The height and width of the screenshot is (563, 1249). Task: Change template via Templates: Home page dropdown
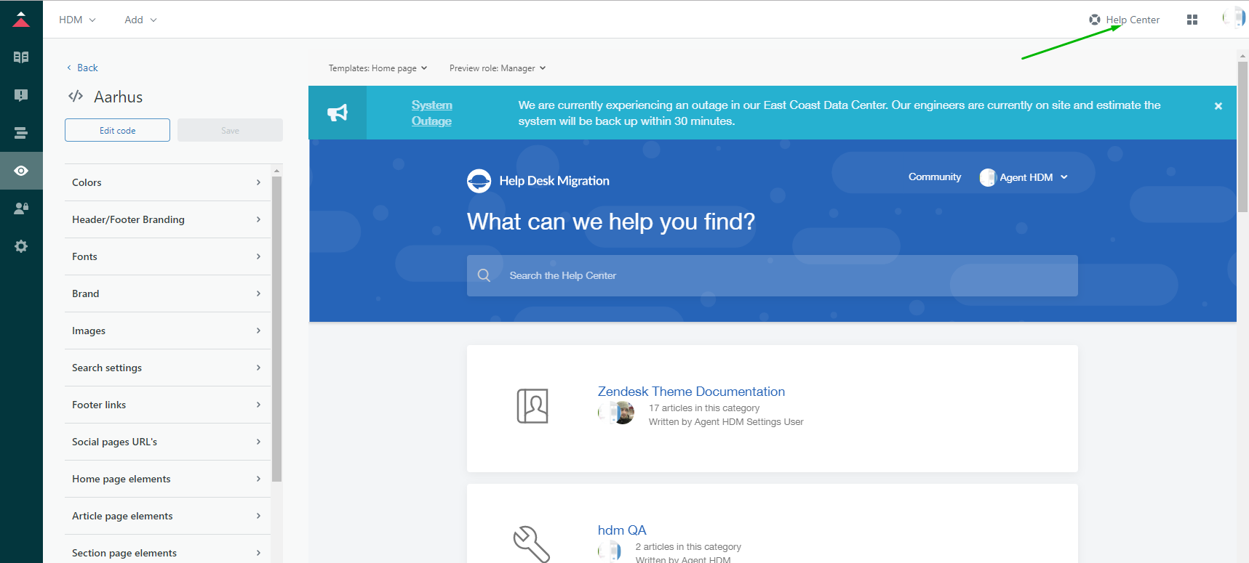point(378,68)
